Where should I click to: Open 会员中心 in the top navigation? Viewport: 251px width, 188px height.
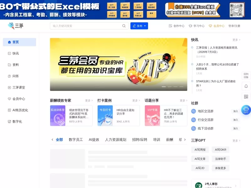click(x=216, y=26)
